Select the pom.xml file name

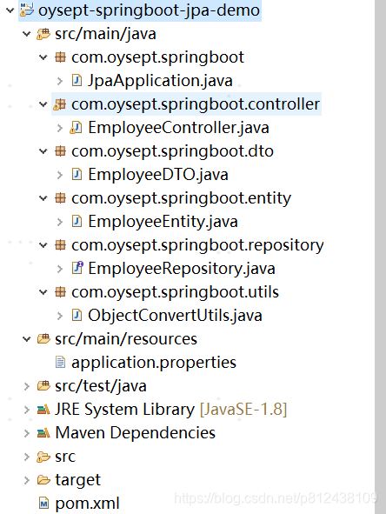87,504
